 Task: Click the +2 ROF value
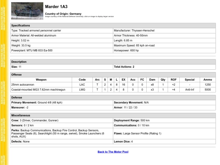coord(174,85)
